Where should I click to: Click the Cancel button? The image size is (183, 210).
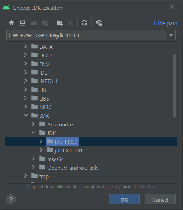click(x=160, y=199)
